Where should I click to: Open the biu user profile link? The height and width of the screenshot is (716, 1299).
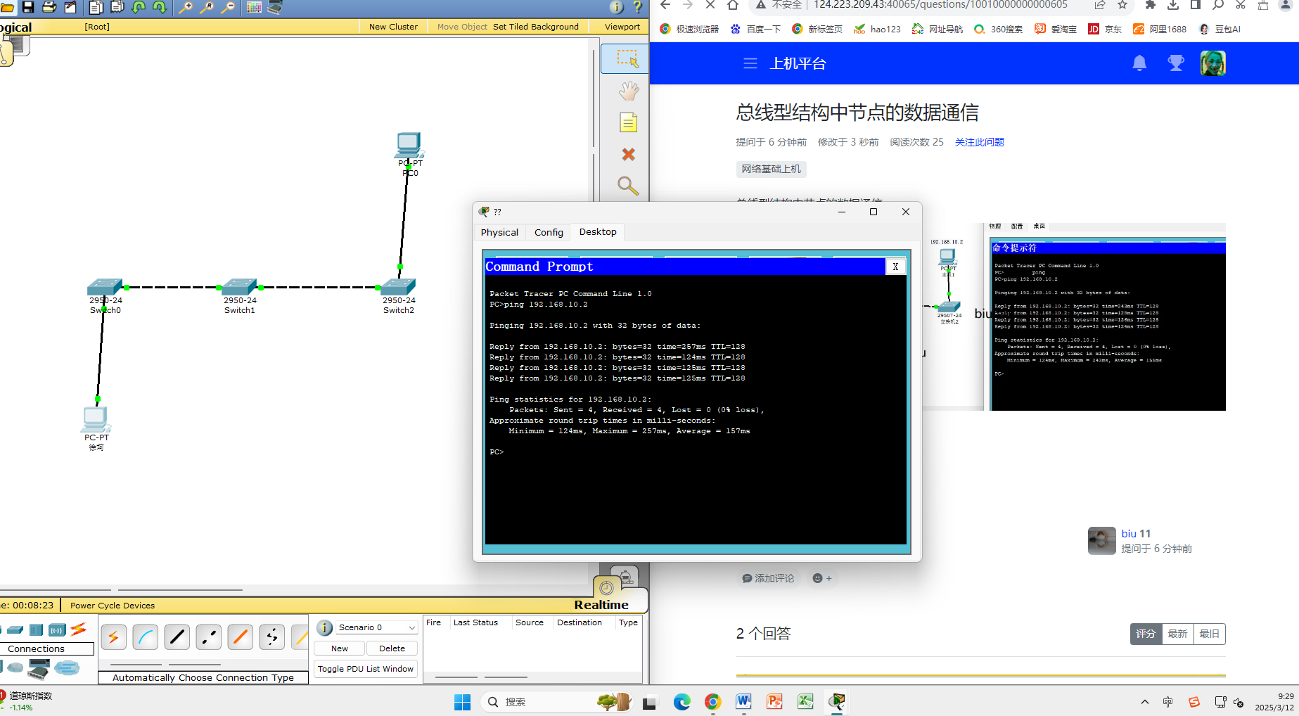1129,534
